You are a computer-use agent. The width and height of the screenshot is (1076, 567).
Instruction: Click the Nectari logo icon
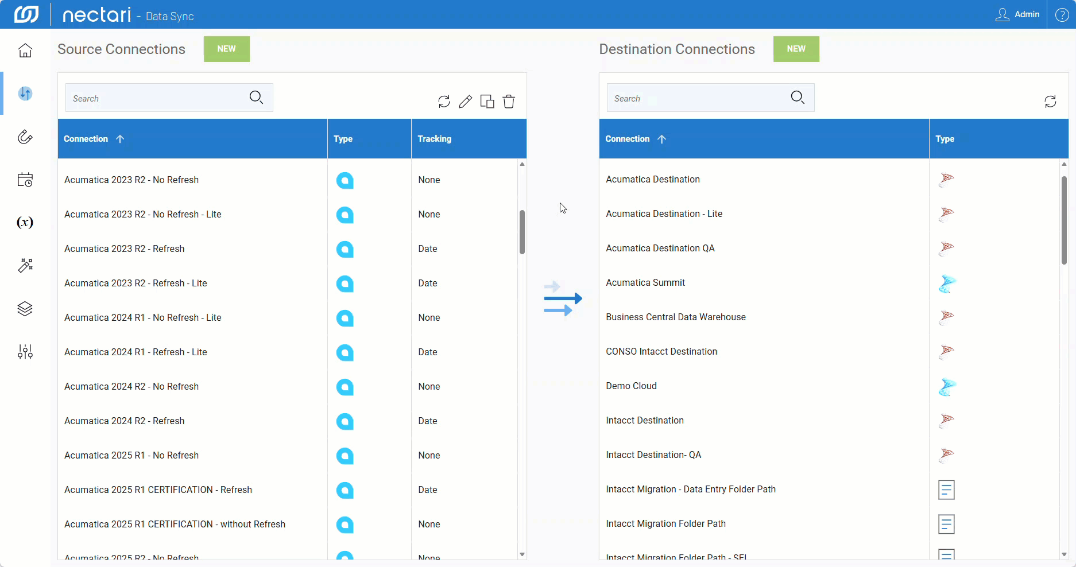(x=26, y=14)
